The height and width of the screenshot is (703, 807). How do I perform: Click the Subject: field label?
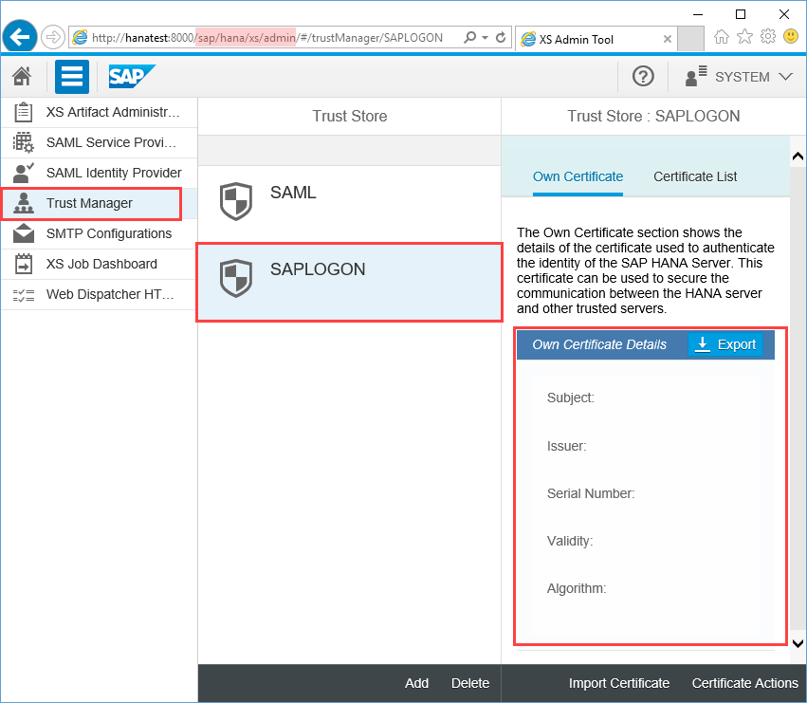(570, 398)
